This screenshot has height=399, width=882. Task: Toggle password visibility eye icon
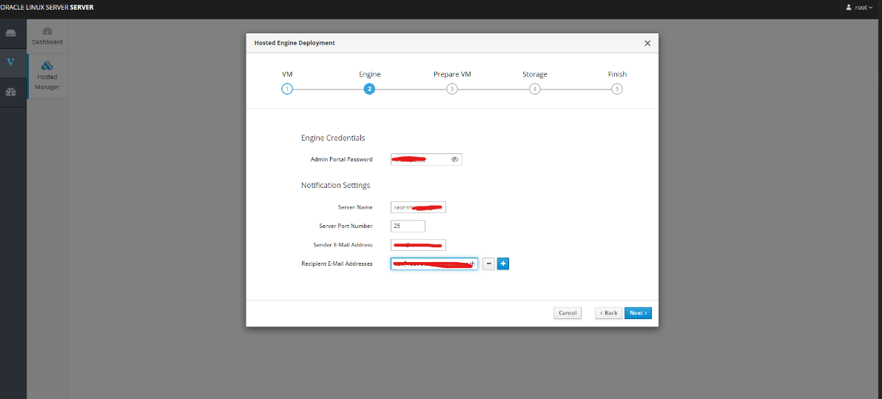pos(455,159)
